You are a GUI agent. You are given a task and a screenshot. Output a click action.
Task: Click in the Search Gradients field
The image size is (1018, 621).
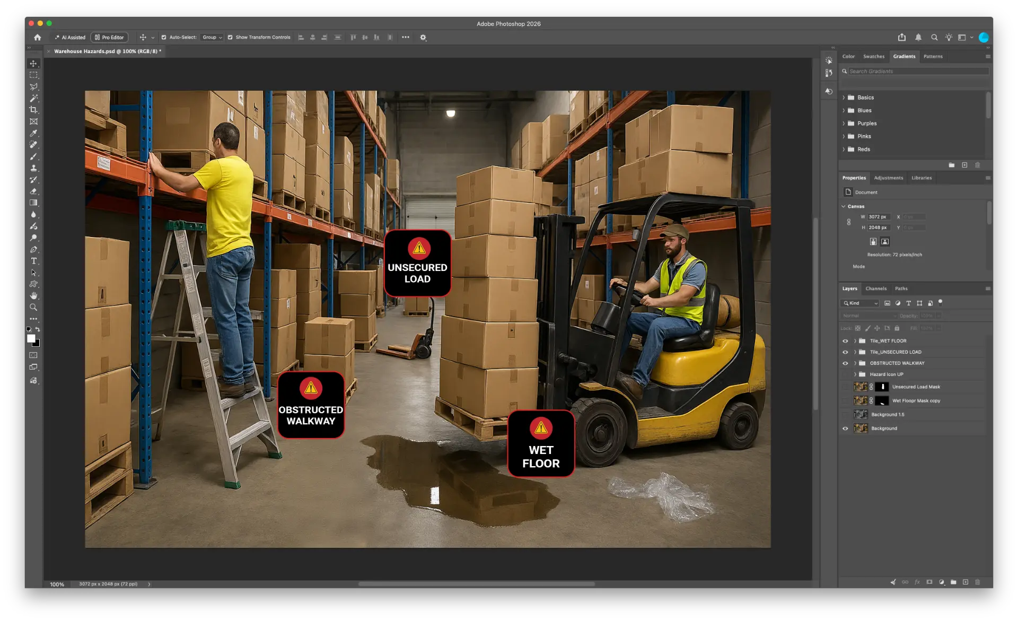918,71
